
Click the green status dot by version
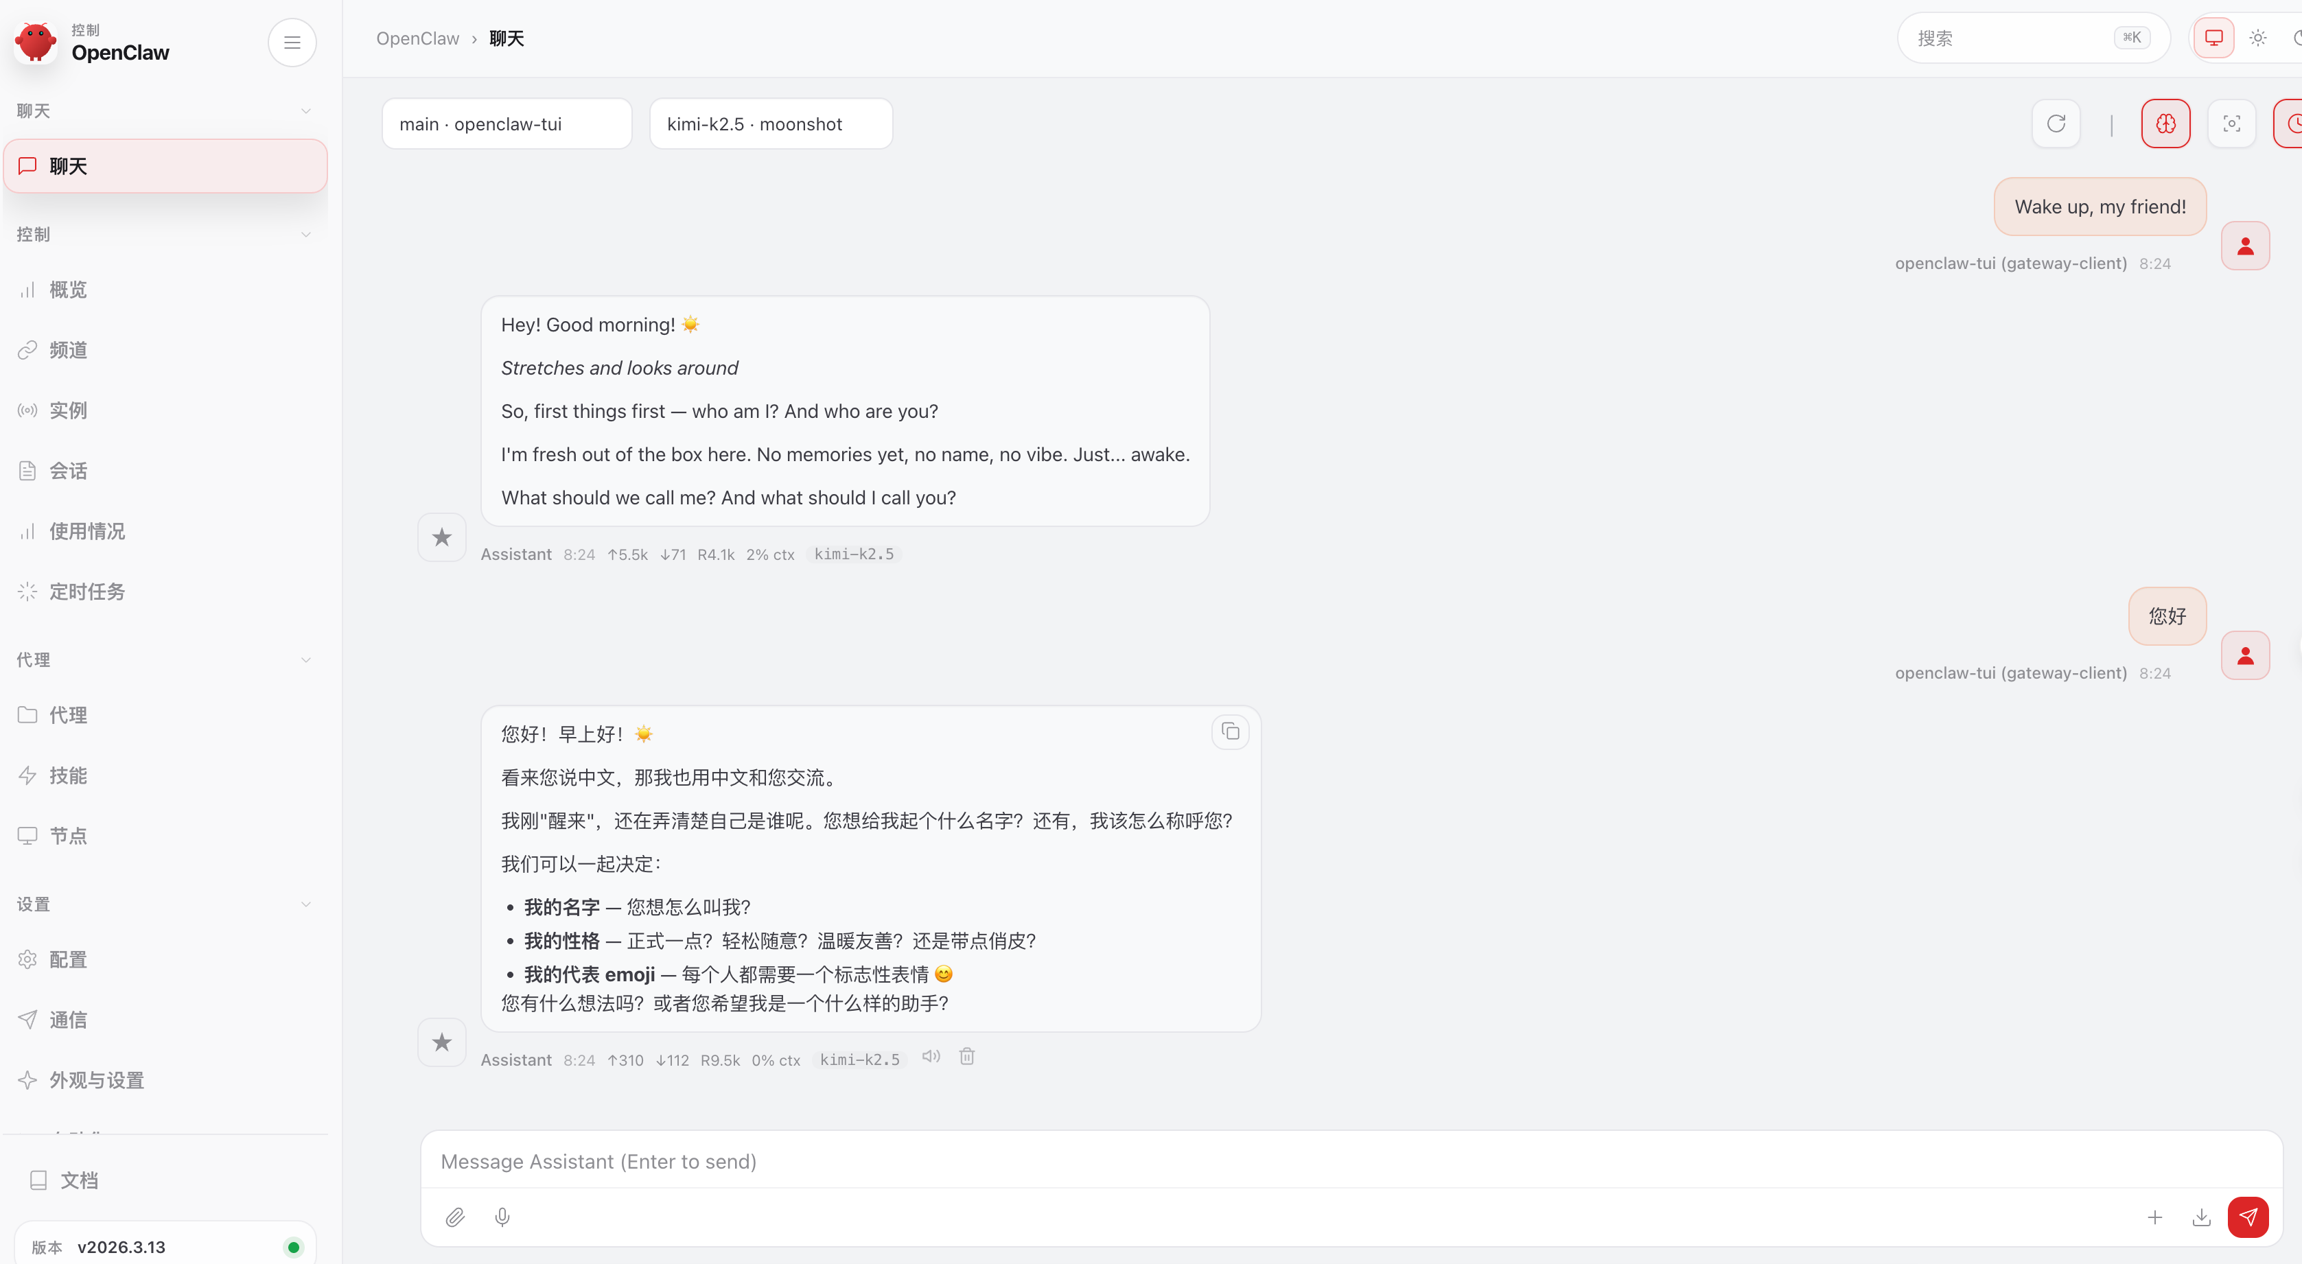(x=293, y=1247)
